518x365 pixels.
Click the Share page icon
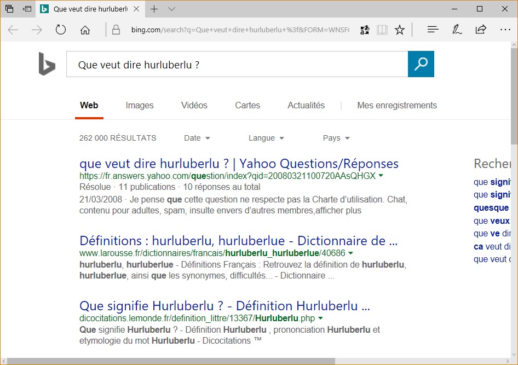click(x=481, y=30)
